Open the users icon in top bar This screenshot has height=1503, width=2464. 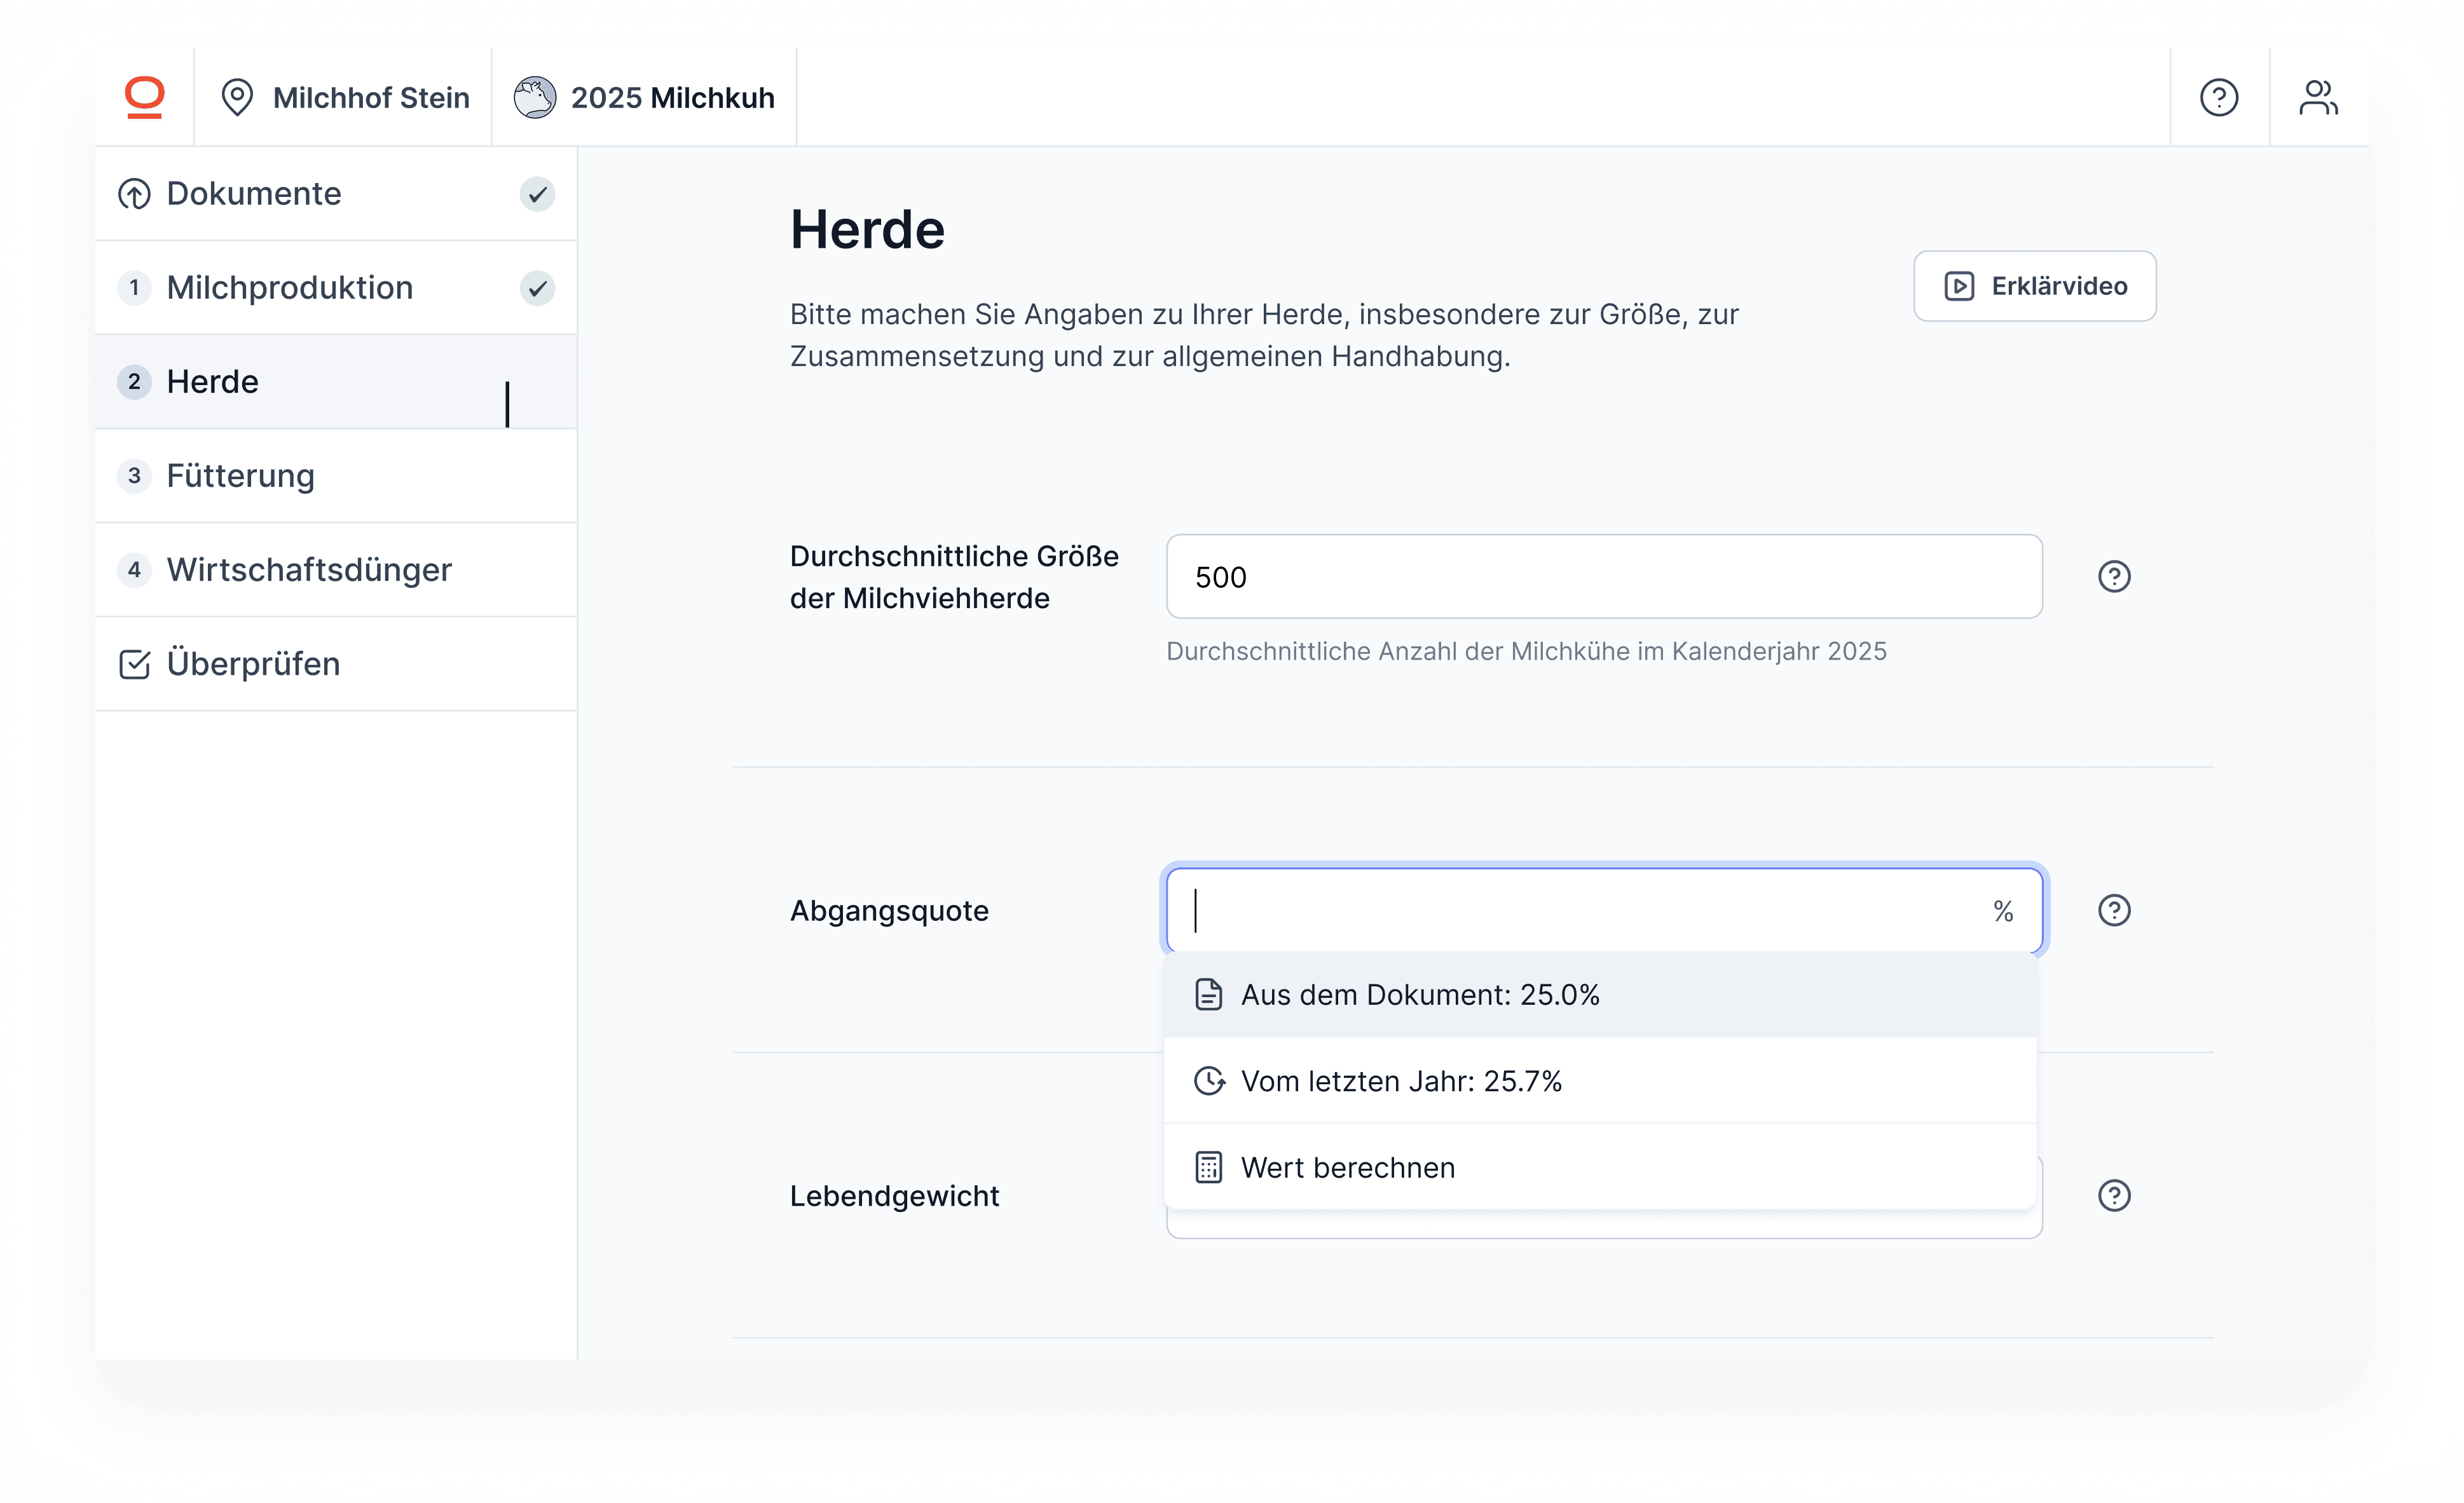coord(2317,97)
